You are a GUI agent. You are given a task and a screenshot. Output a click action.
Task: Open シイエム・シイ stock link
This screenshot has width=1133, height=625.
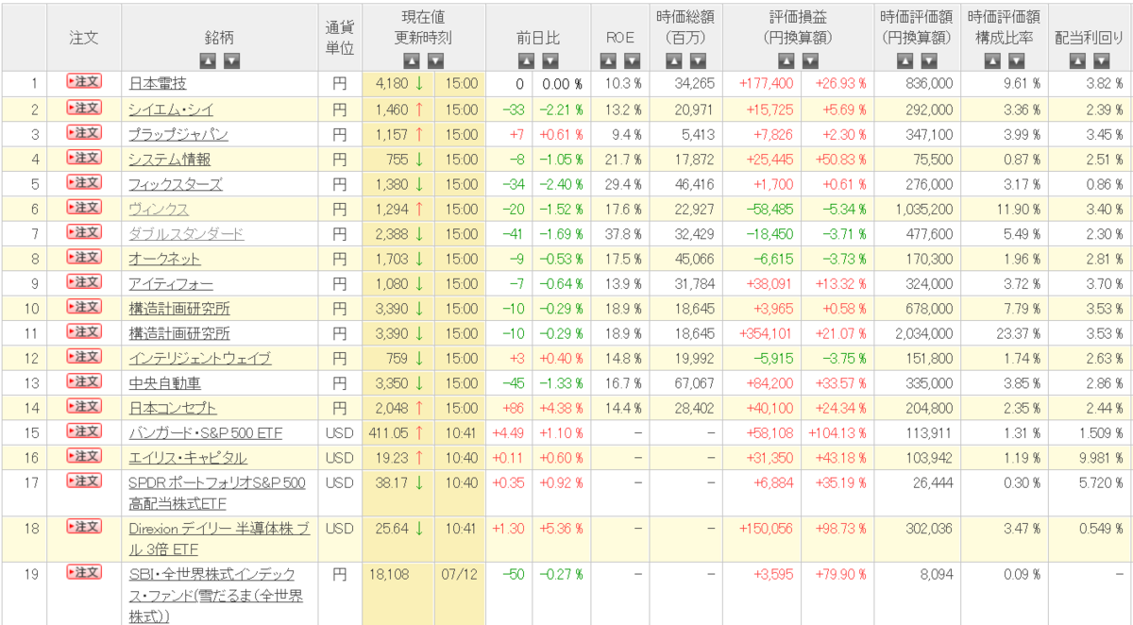pyautogui.click(x=173, y=109)
